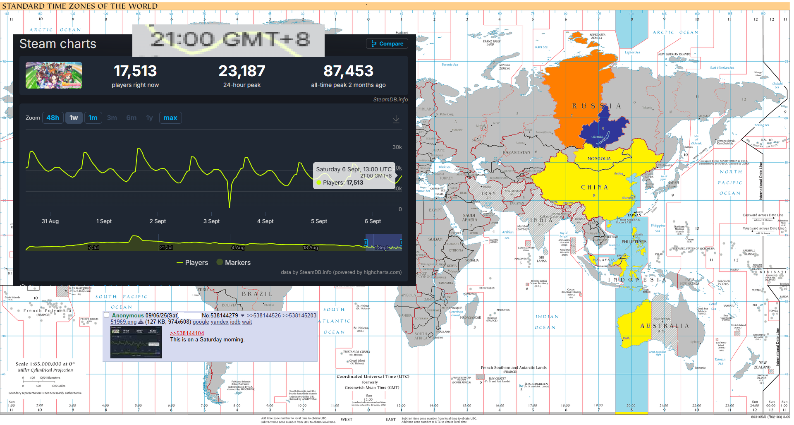Search the image with google link
This screenshot has height=425, width=794.
click(x=201, y=322)
